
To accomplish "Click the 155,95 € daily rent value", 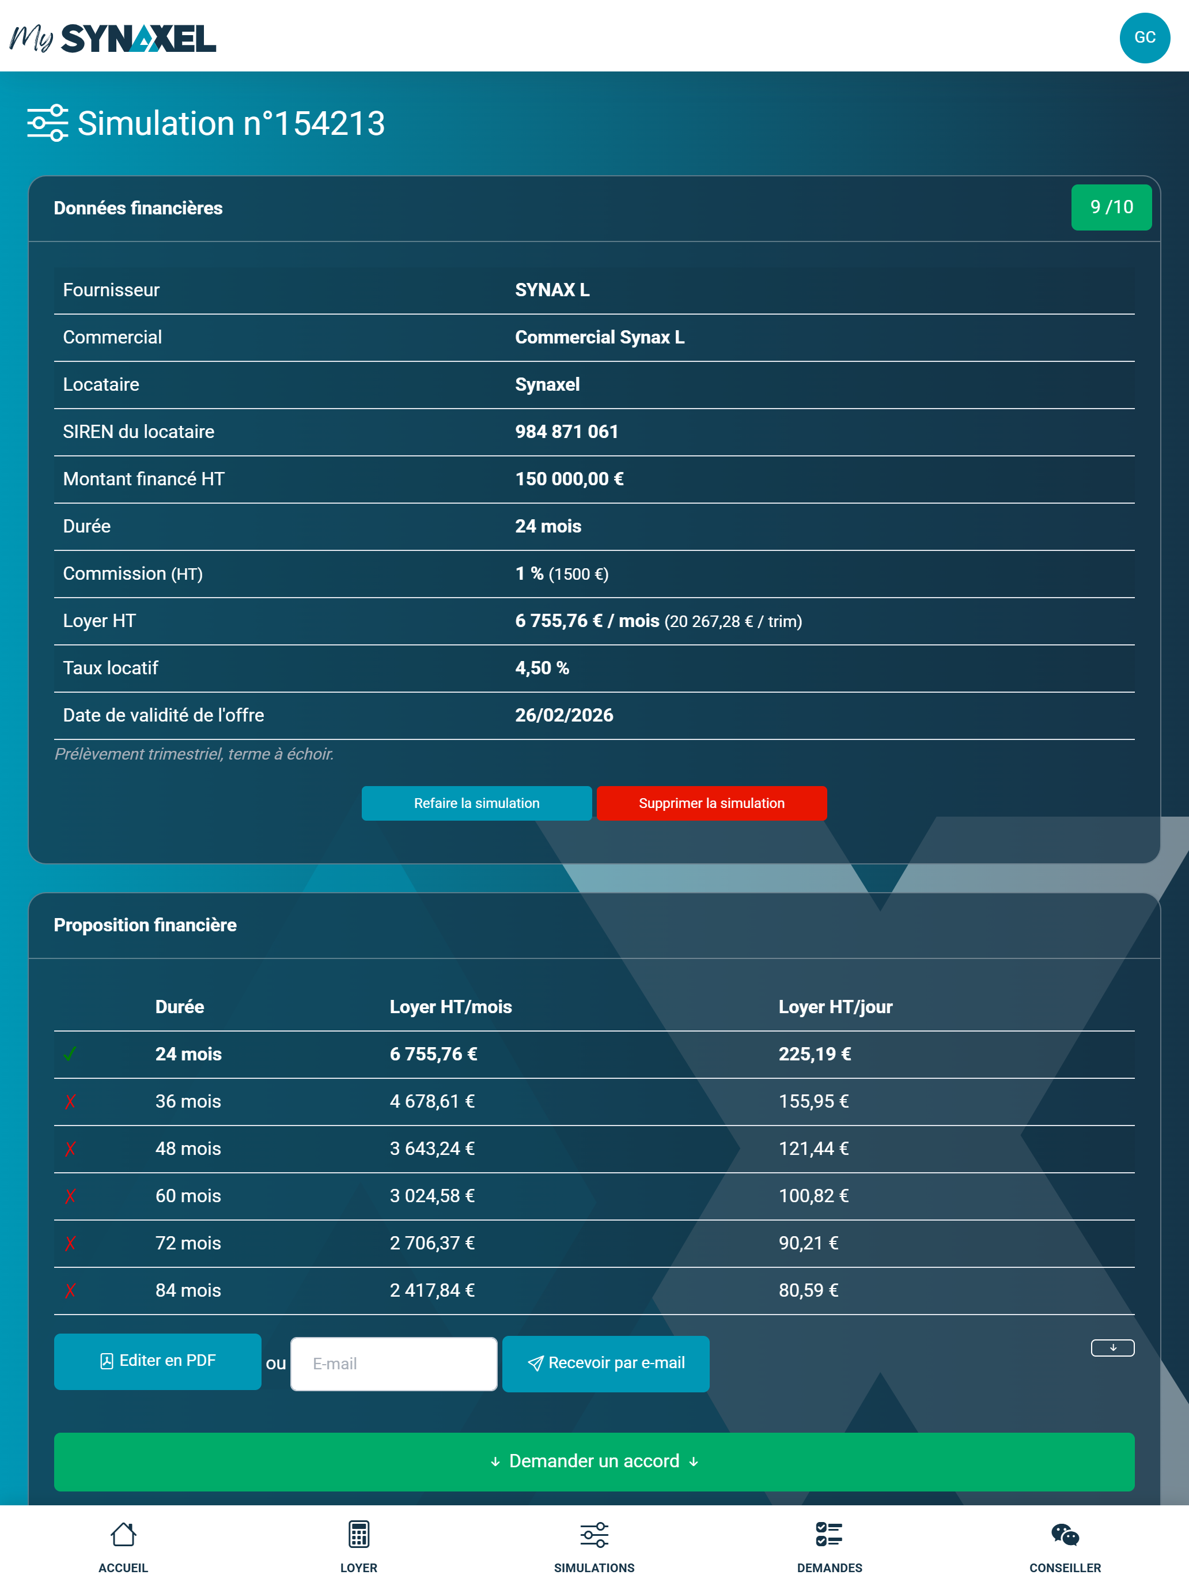I will pyautogui.click(x=813, y=1101).
